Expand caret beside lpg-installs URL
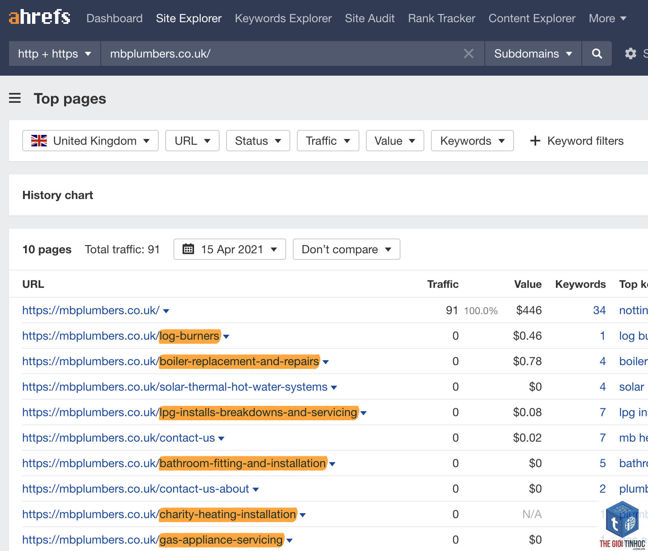Viewport: 648px width, 551px height. pos(363,413)
